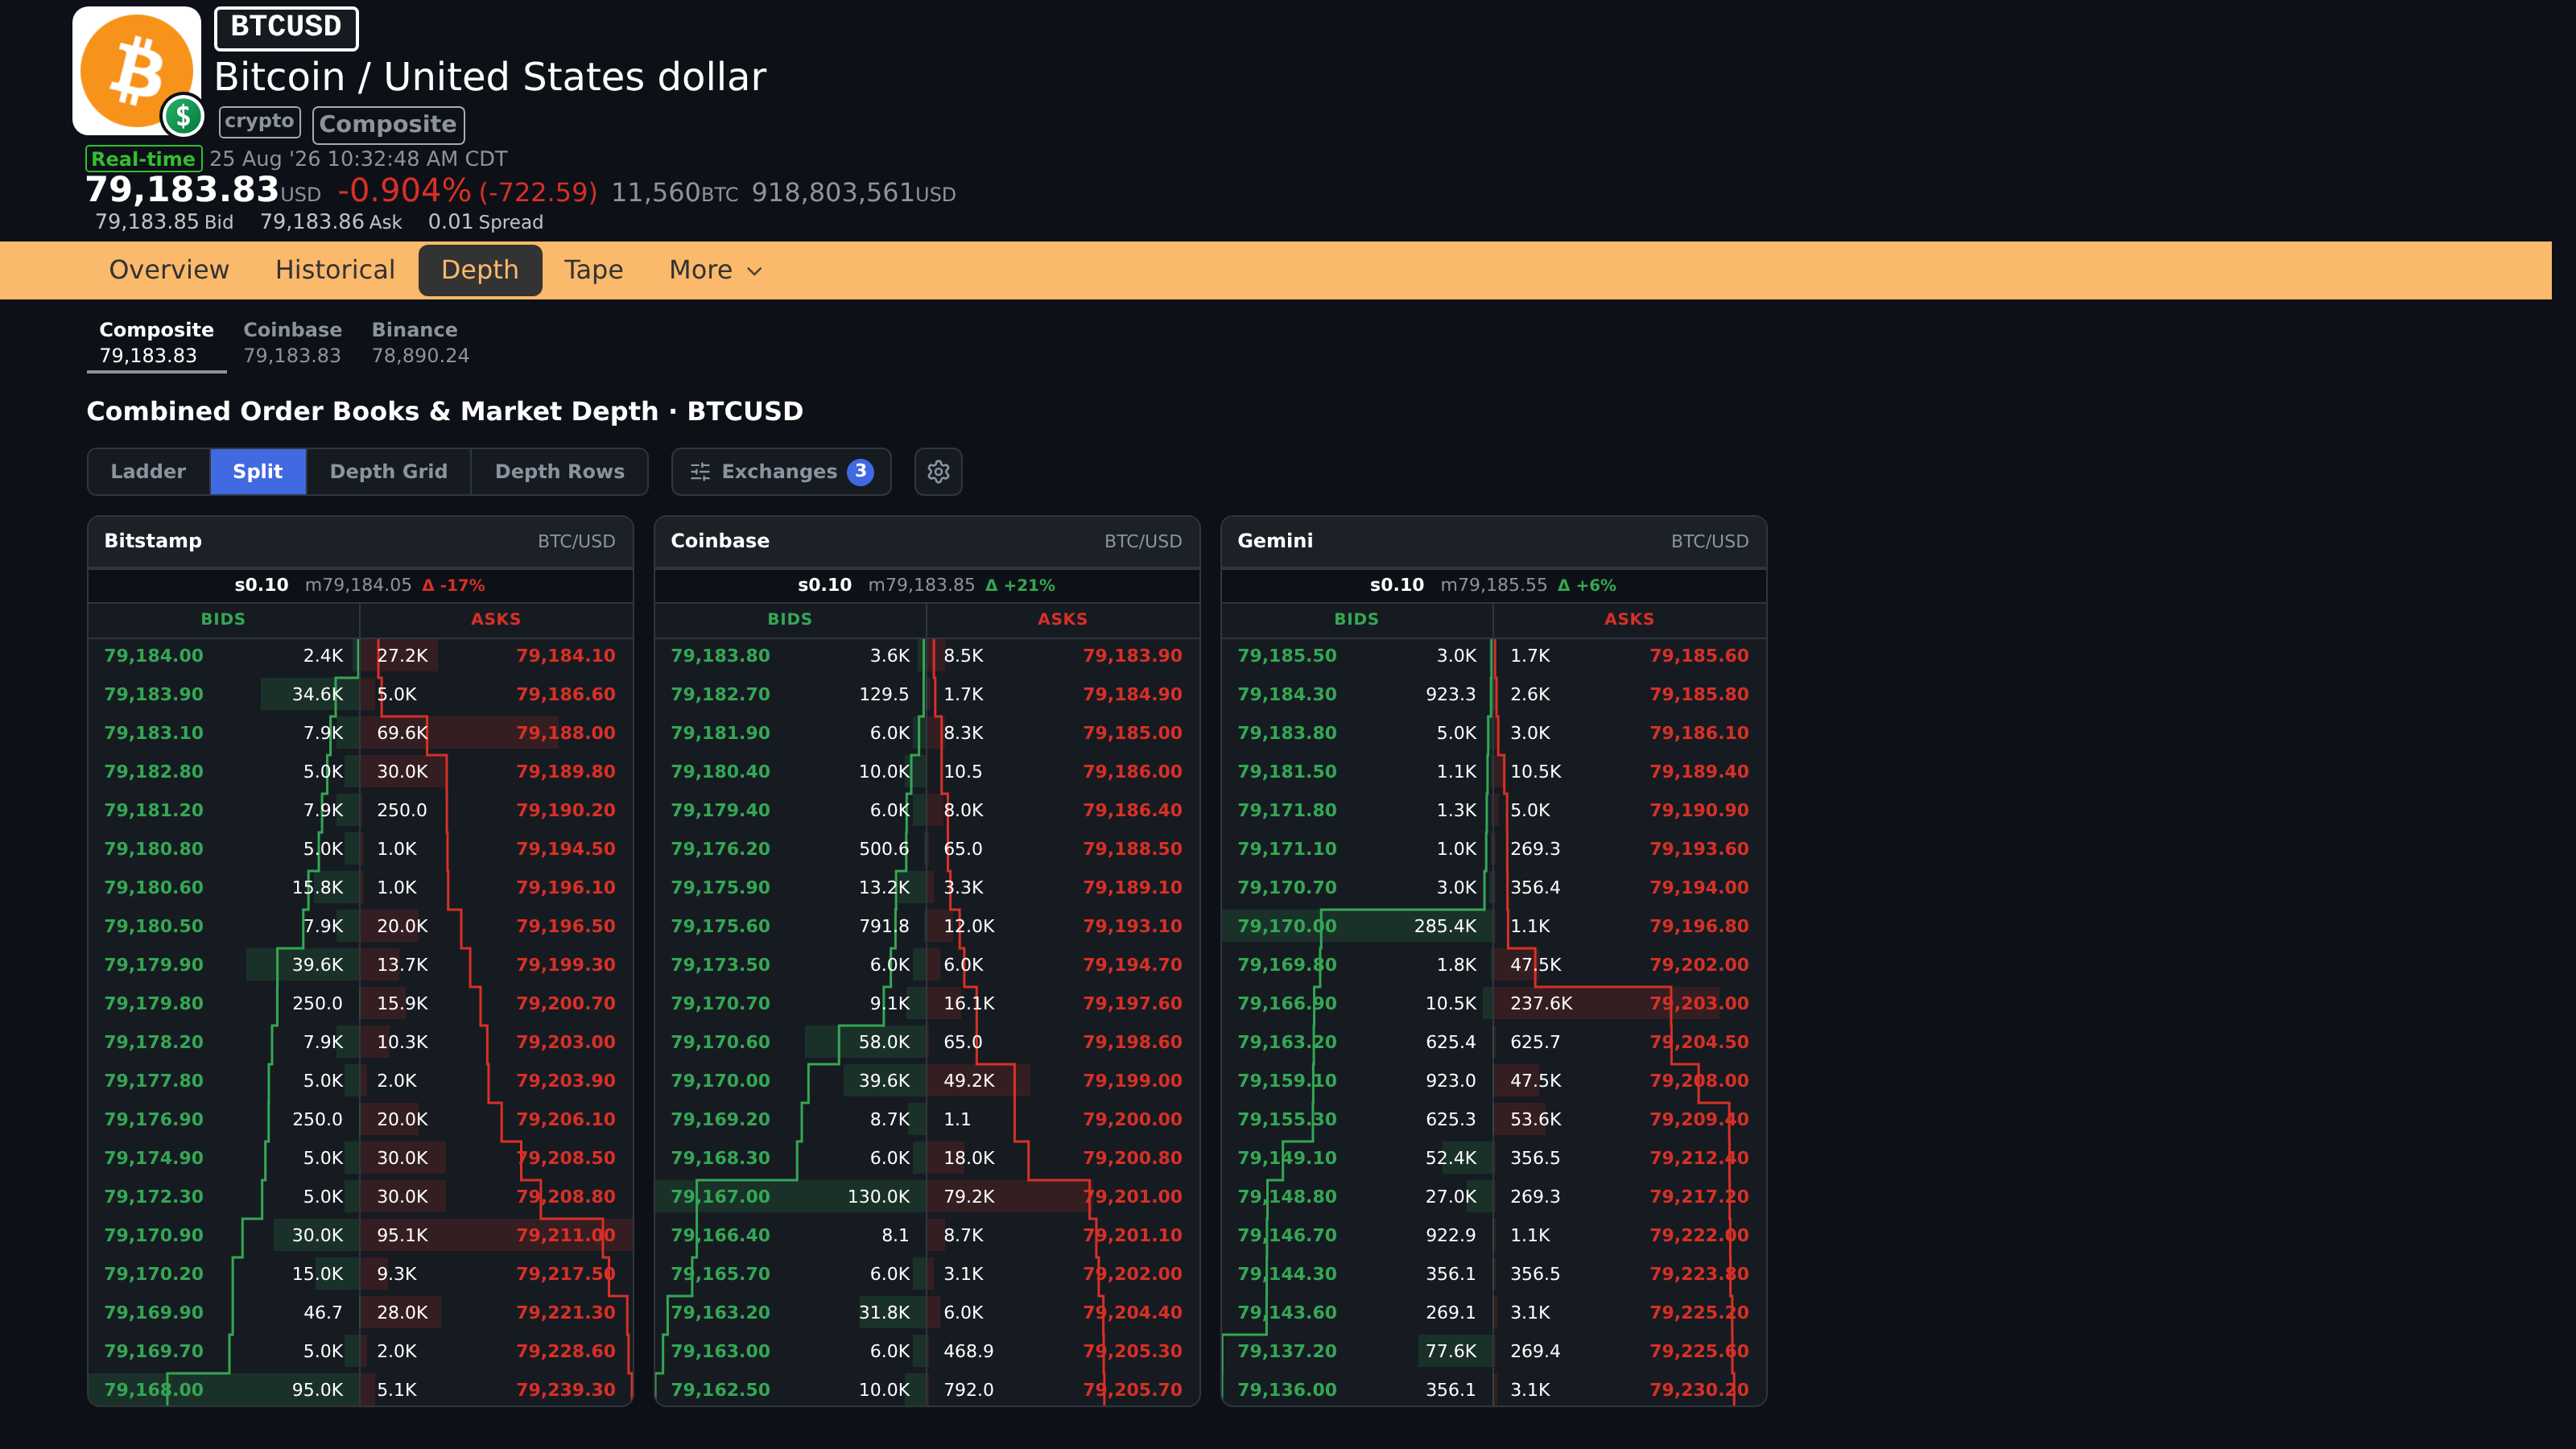Click Coinbase ask price 79,183.90
Screen dimensions: 2576x1449
(x=1133, y=656)
